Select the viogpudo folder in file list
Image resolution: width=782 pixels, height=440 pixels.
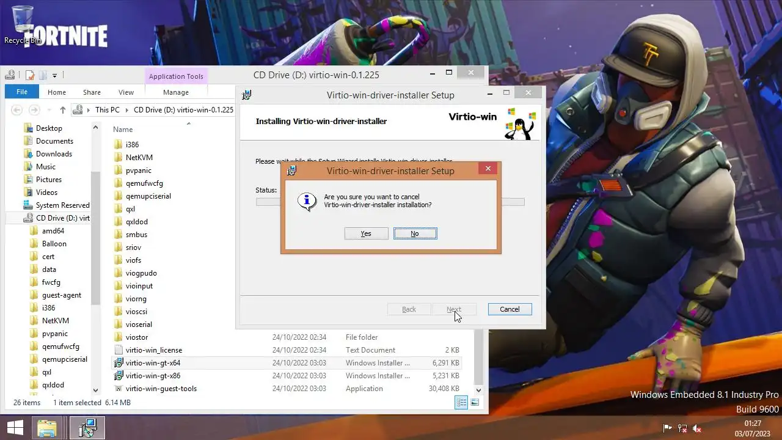pos(141,273)
